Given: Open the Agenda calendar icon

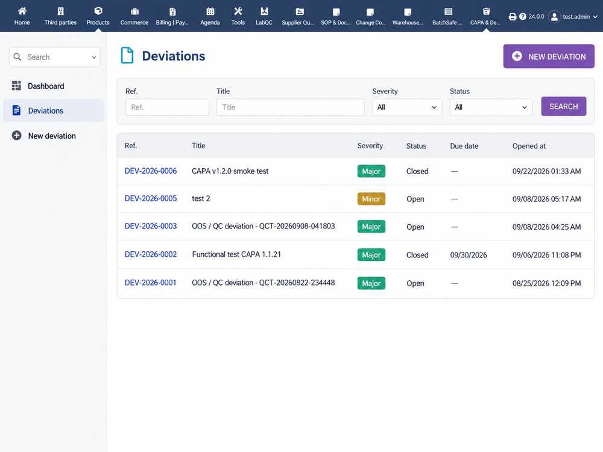Looking at the screenshot, I should point(210,11).
